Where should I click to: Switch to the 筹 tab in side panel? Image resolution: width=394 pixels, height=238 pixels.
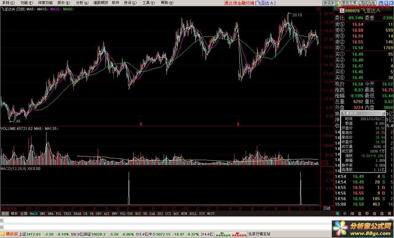(390, 213)
